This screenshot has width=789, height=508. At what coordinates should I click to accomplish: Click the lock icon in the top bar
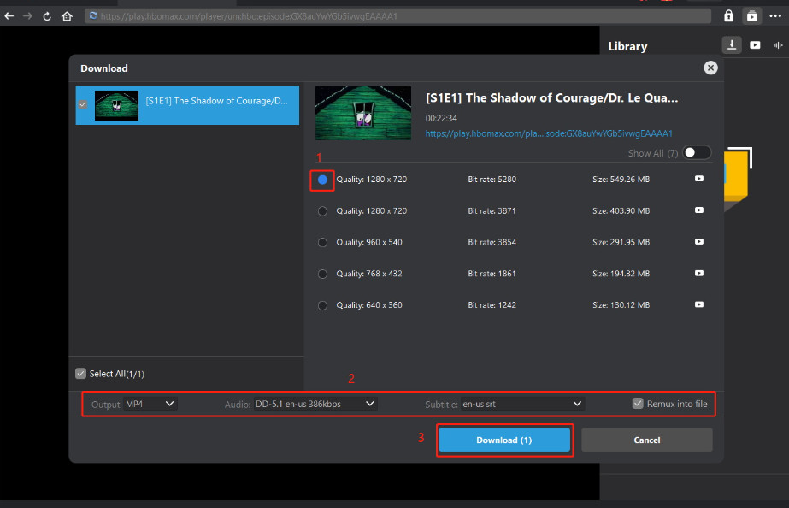click(x=728, y=16)
